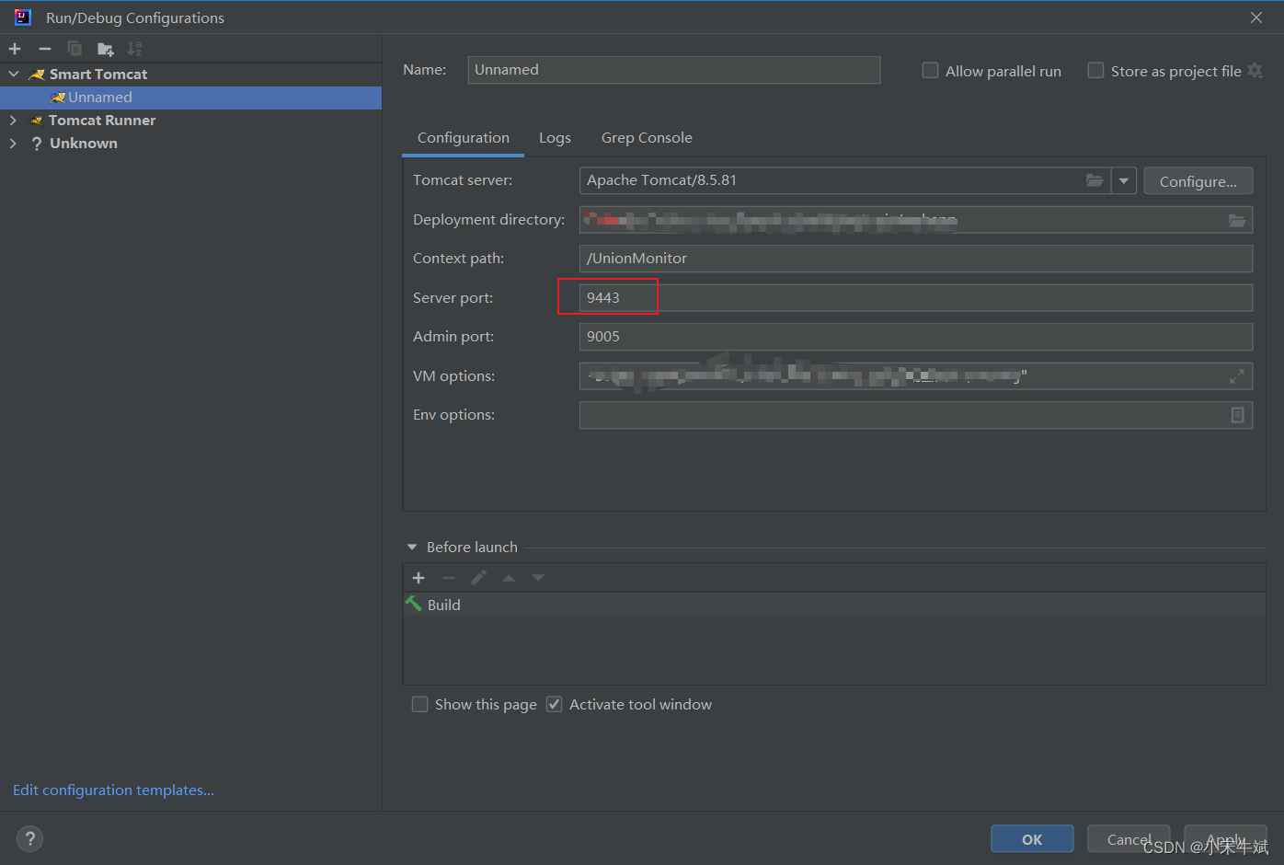
Task: Collapse the Smart Tomcat tree node
Action: tap(14, 74)
